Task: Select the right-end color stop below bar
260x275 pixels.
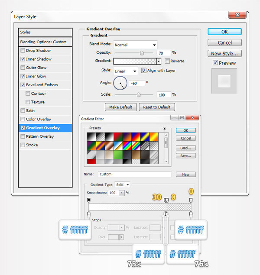Action: coord(191,214)
